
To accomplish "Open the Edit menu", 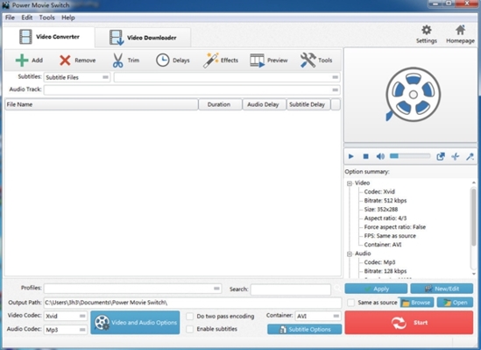I will coord(26,18).
